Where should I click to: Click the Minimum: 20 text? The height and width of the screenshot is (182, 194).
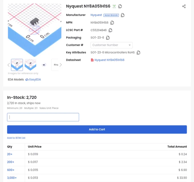coord(15,108)
